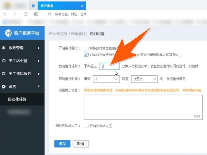Click the 保存 button
Image resolution: width=207 pixels, height=155 pixels.
click(62, 144)
